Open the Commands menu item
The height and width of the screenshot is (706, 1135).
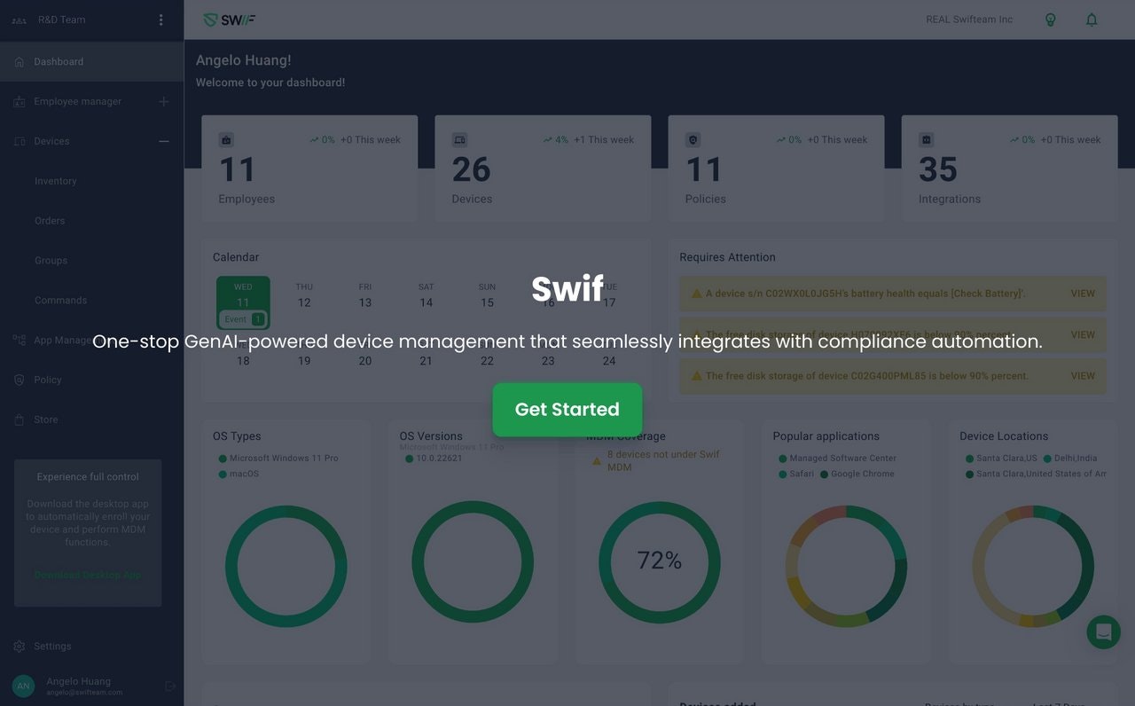[x=60, y=300]
